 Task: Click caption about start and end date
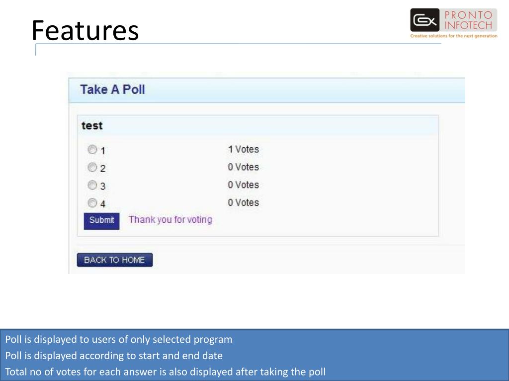click(x=114, y=355)
